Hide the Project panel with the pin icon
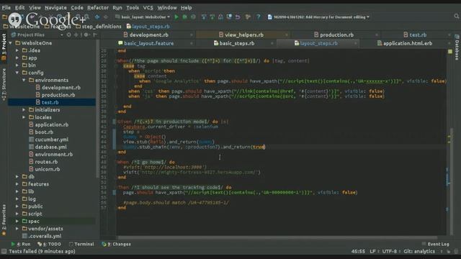The height and width of the screenshot is (259, 461). 95,35
